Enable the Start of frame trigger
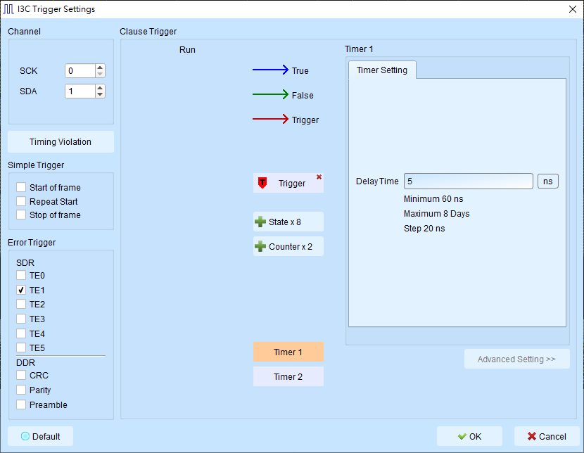This screenshot has width=584, height=453. 21,187
